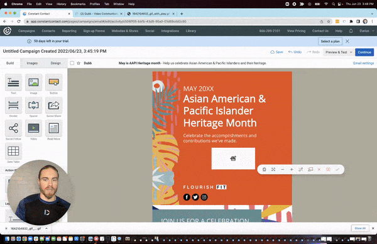Switch to the Build tab
This screenshot has height=244, width=377.
click(10, 63)
